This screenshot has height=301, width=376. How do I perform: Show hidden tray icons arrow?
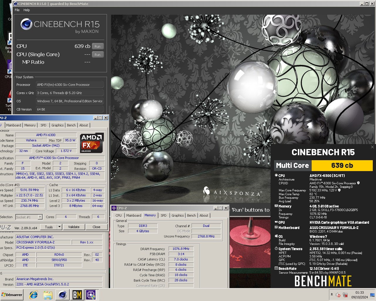pos(332,295)
